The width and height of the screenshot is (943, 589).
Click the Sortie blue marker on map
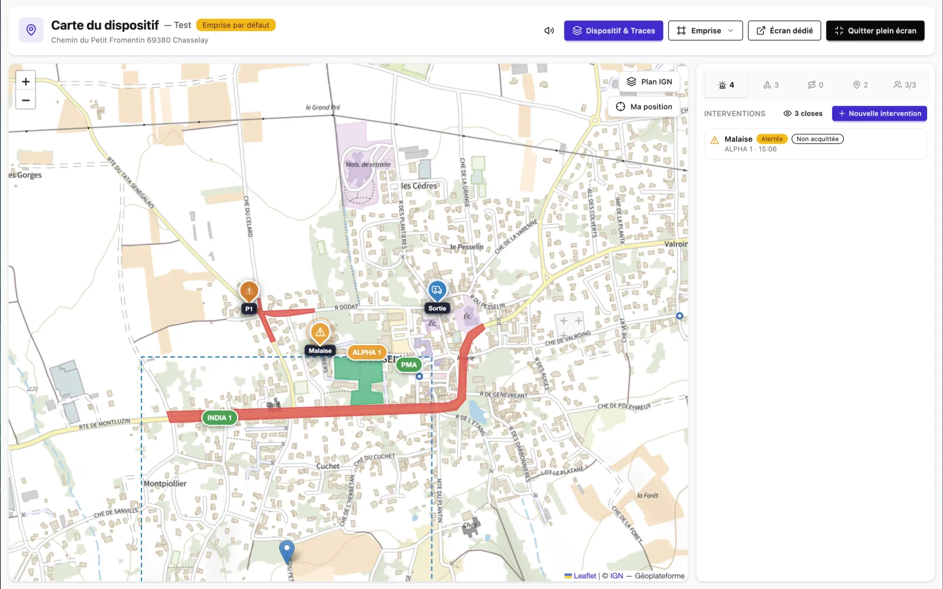pos(437,291)
